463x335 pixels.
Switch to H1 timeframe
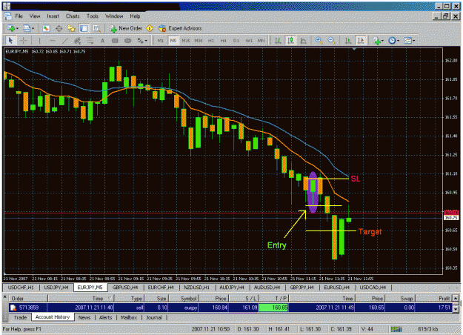coord(211,41)
